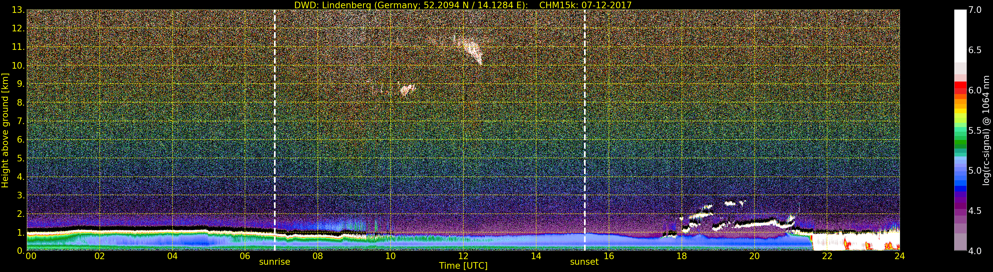Click the 5. tick on the height axis

click(x=20, y=158)
